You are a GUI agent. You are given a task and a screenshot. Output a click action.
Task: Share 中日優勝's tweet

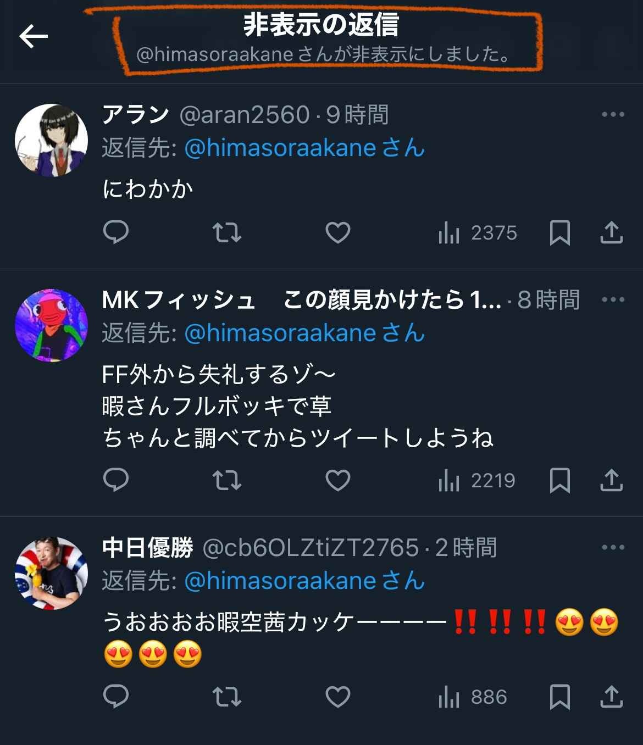click(x=611, y=697)
